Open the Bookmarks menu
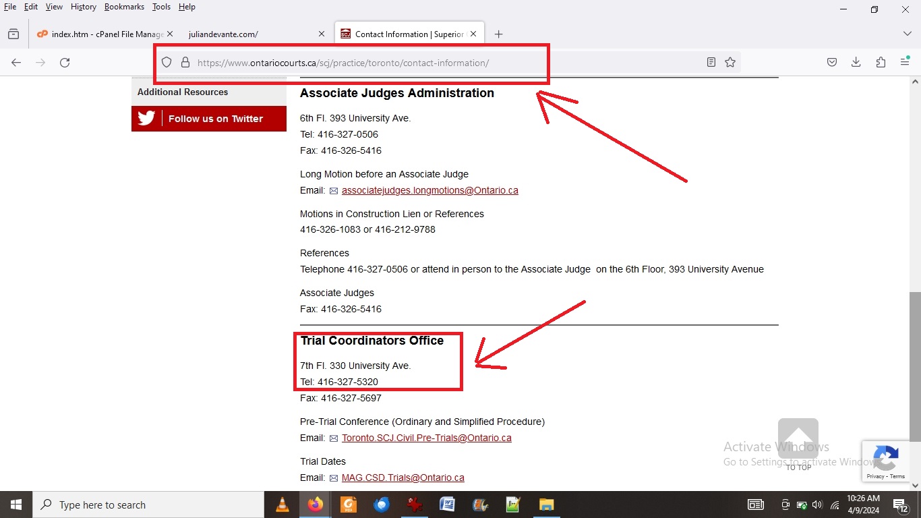 point(124,7)
